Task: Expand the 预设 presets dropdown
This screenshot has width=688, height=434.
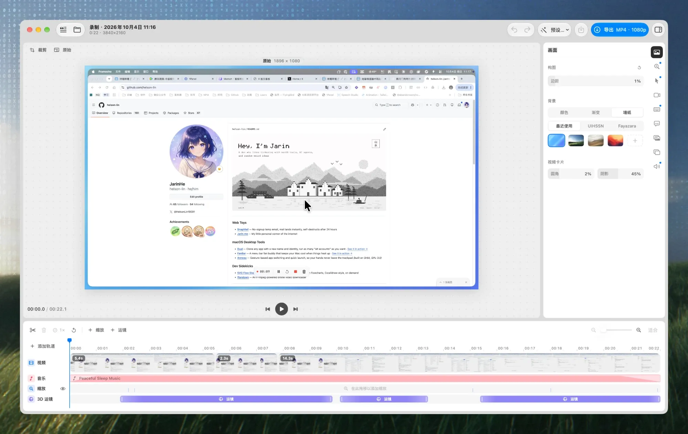Action: (x=555, y=30)
